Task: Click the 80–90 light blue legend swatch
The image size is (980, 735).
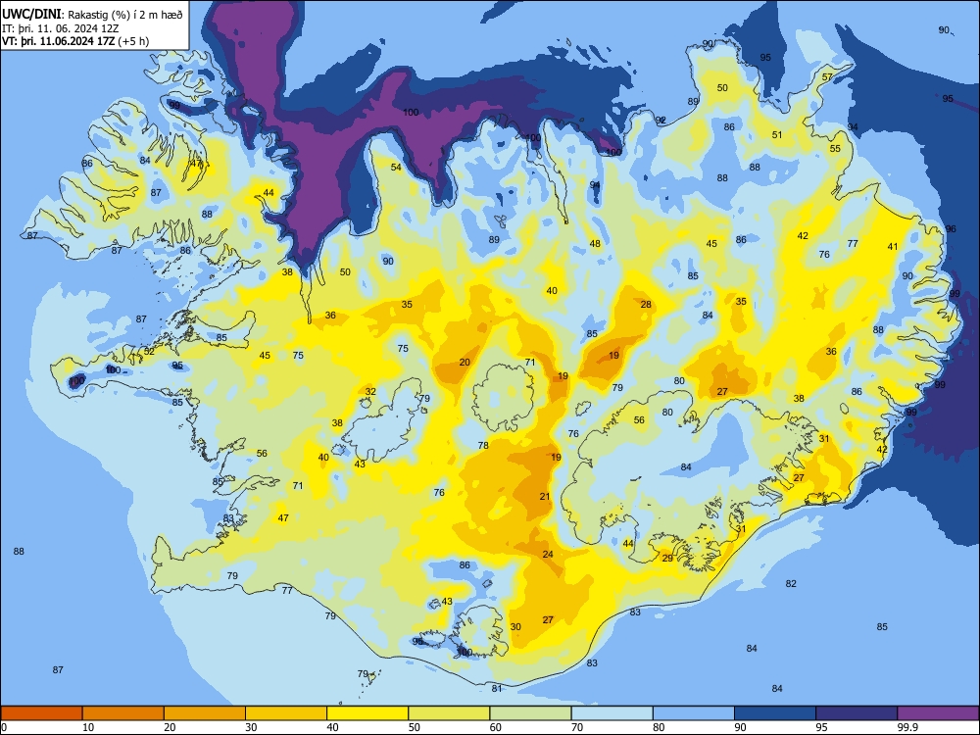Action: (694, 713)
